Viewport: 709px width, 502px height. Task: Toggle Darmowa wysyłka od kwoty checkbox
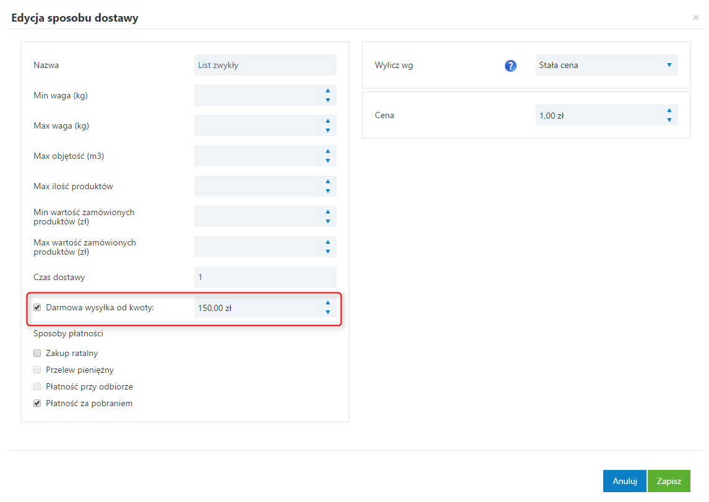pyautogui.click(x=37, y=307)
